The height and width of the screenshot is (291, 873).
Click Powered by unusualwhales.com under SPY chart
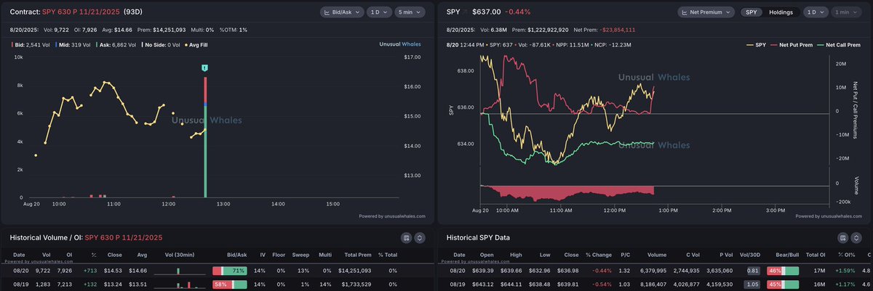828,216
